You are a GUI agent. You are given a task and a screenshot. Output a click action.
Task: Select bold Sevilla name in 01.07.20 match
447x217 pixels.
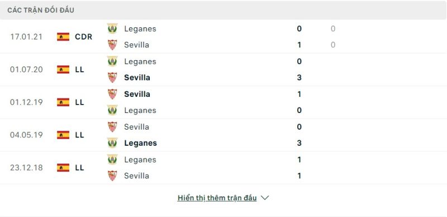(137, 77)
